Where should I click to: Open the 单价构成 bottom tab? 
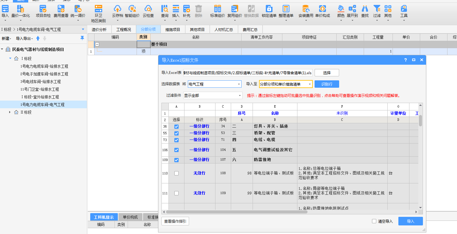[130, 217]
